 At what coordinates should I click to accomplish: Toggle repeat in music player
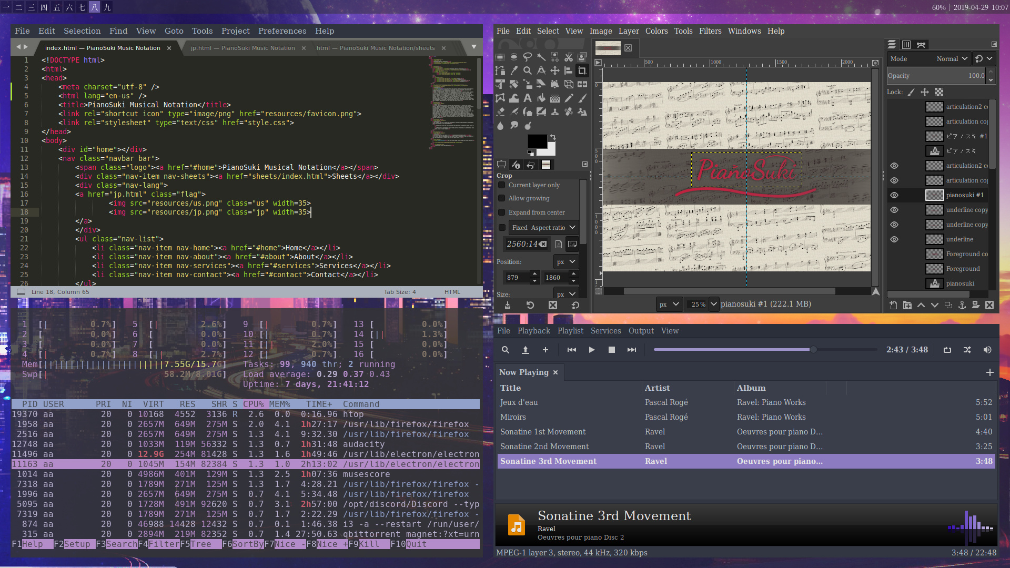(947, 350)
